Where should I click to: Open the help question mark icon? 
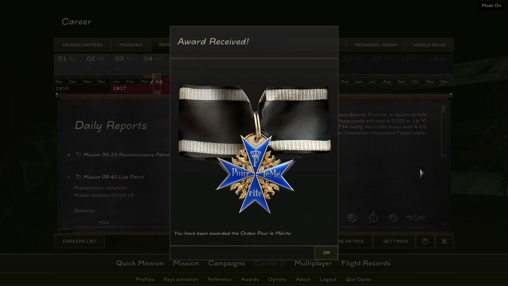tap(425, 242)
